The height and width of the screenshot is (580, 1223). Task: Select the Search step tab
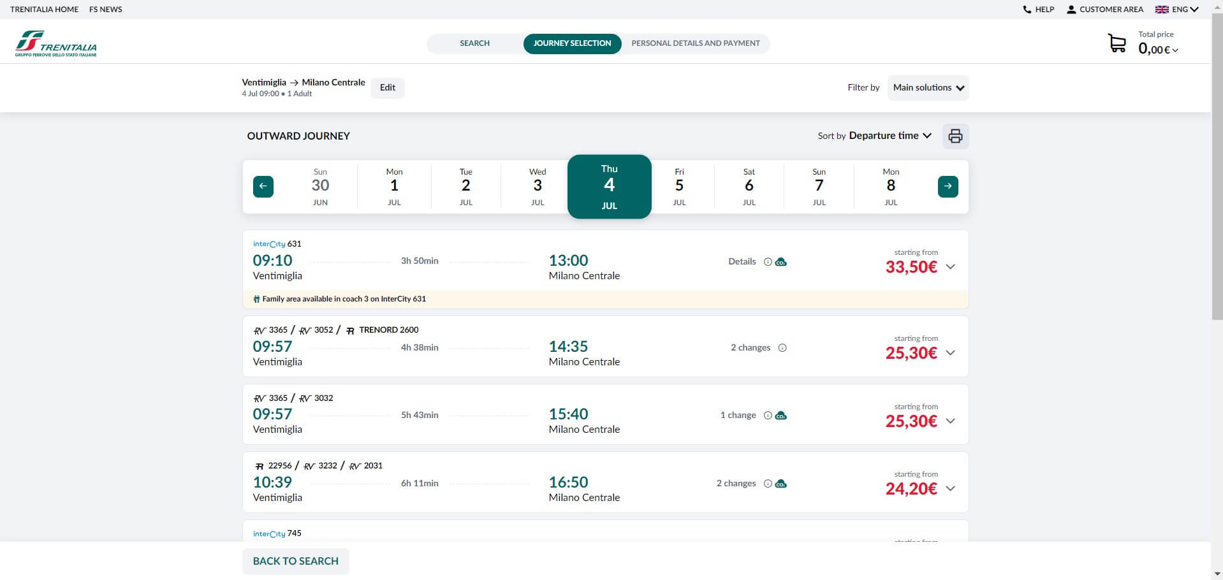coord(474,43)
